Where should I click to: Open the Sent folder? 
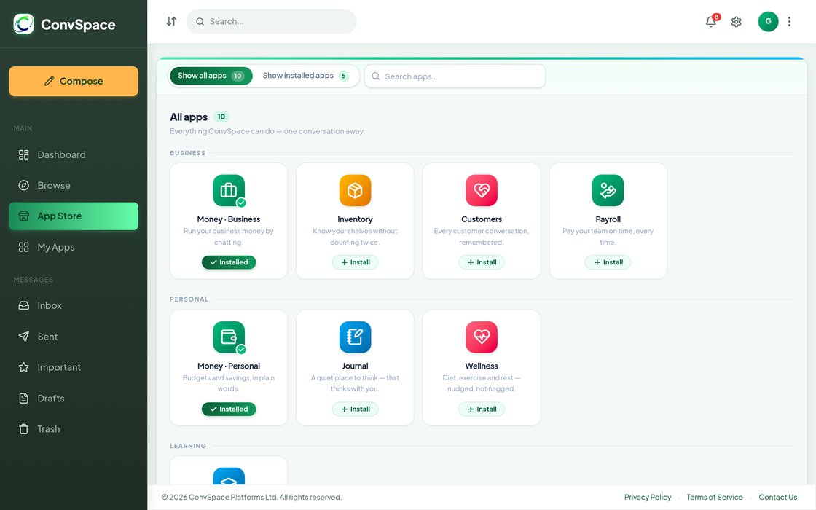coord(74,337)
